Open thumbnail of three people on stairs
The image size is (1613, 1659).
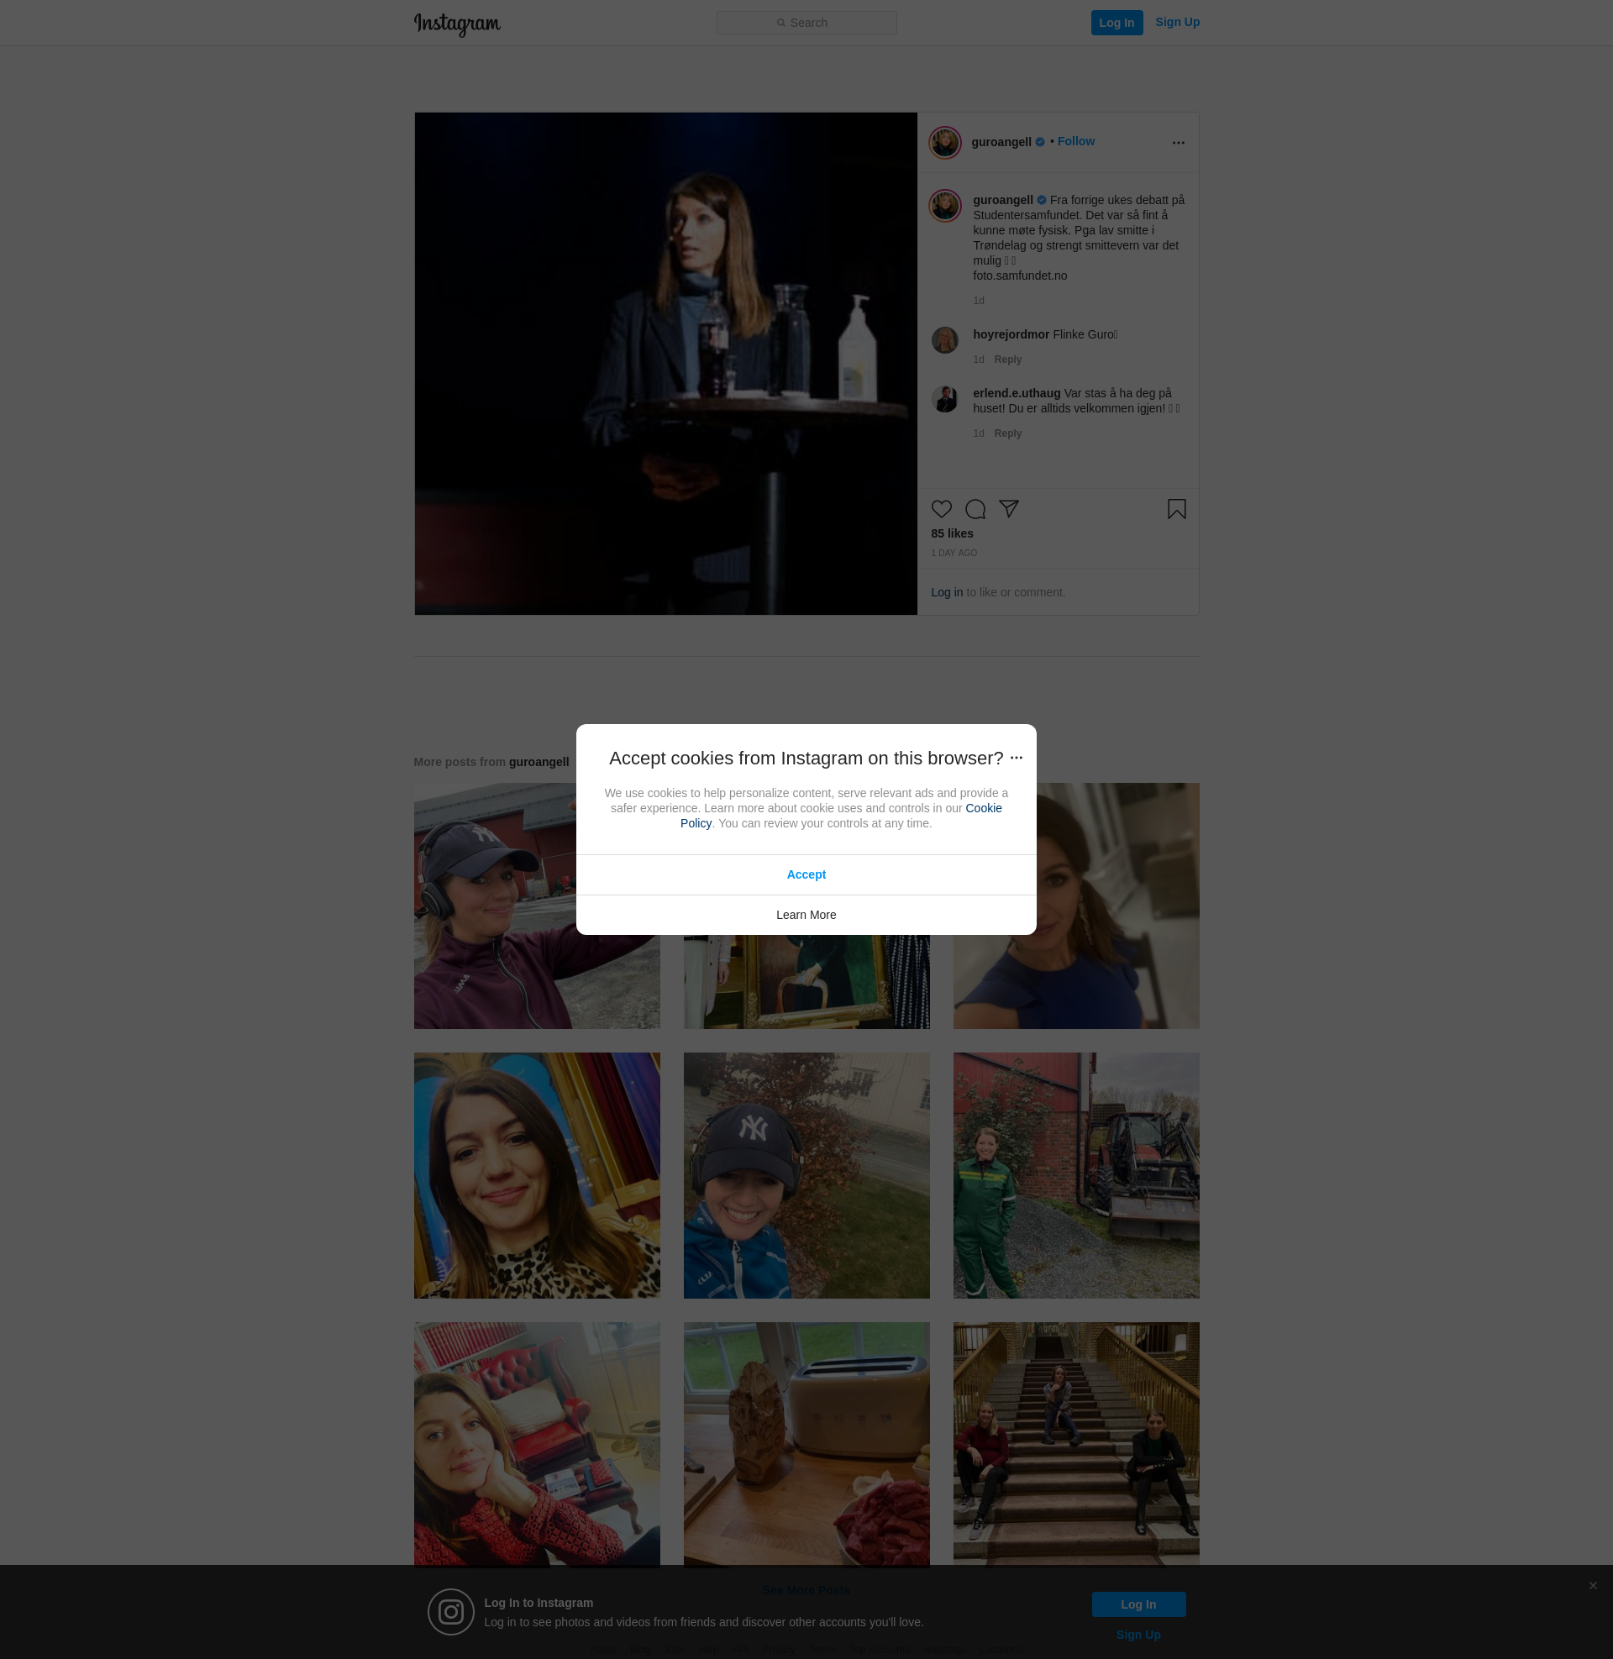(1076, 1445)
